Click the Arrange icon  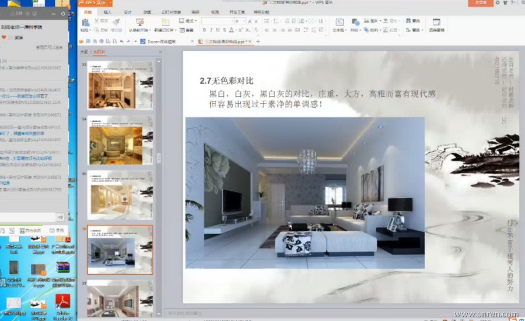point(366,30)
